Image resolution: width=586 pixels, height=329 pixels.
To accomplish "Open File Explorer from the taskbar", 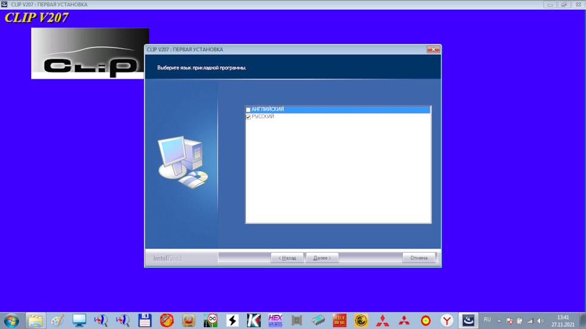I will tap(35, 321).
